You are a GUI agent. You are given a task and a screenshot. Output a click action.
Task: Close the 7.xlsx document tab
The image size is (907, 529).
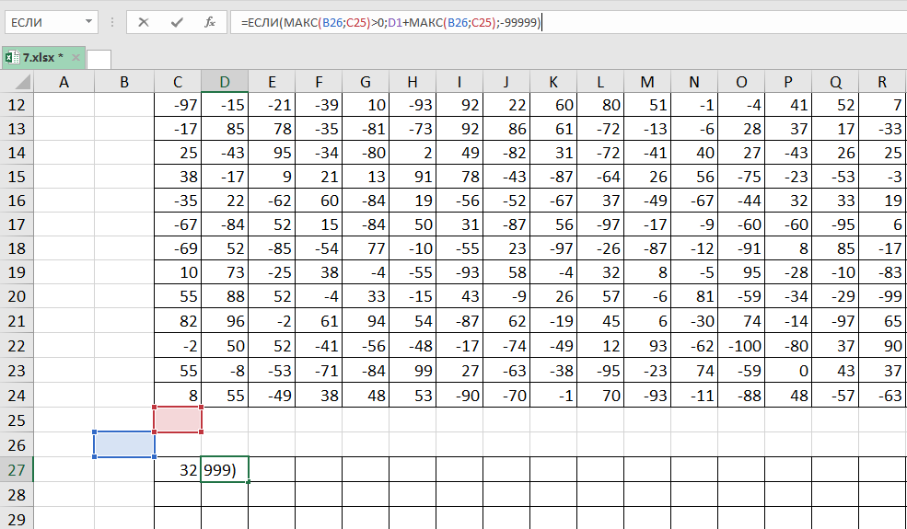[76, 58]
